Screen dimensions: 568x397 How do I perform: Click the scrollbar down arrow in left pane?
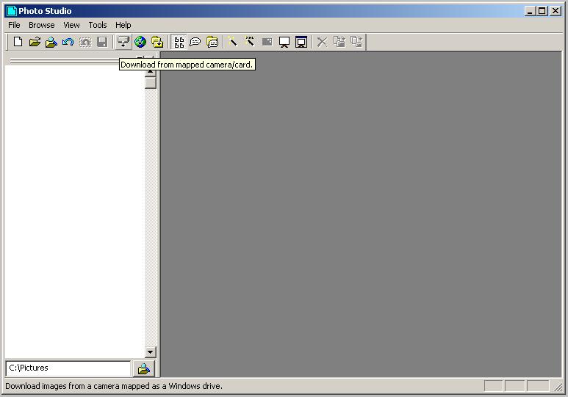151,352
